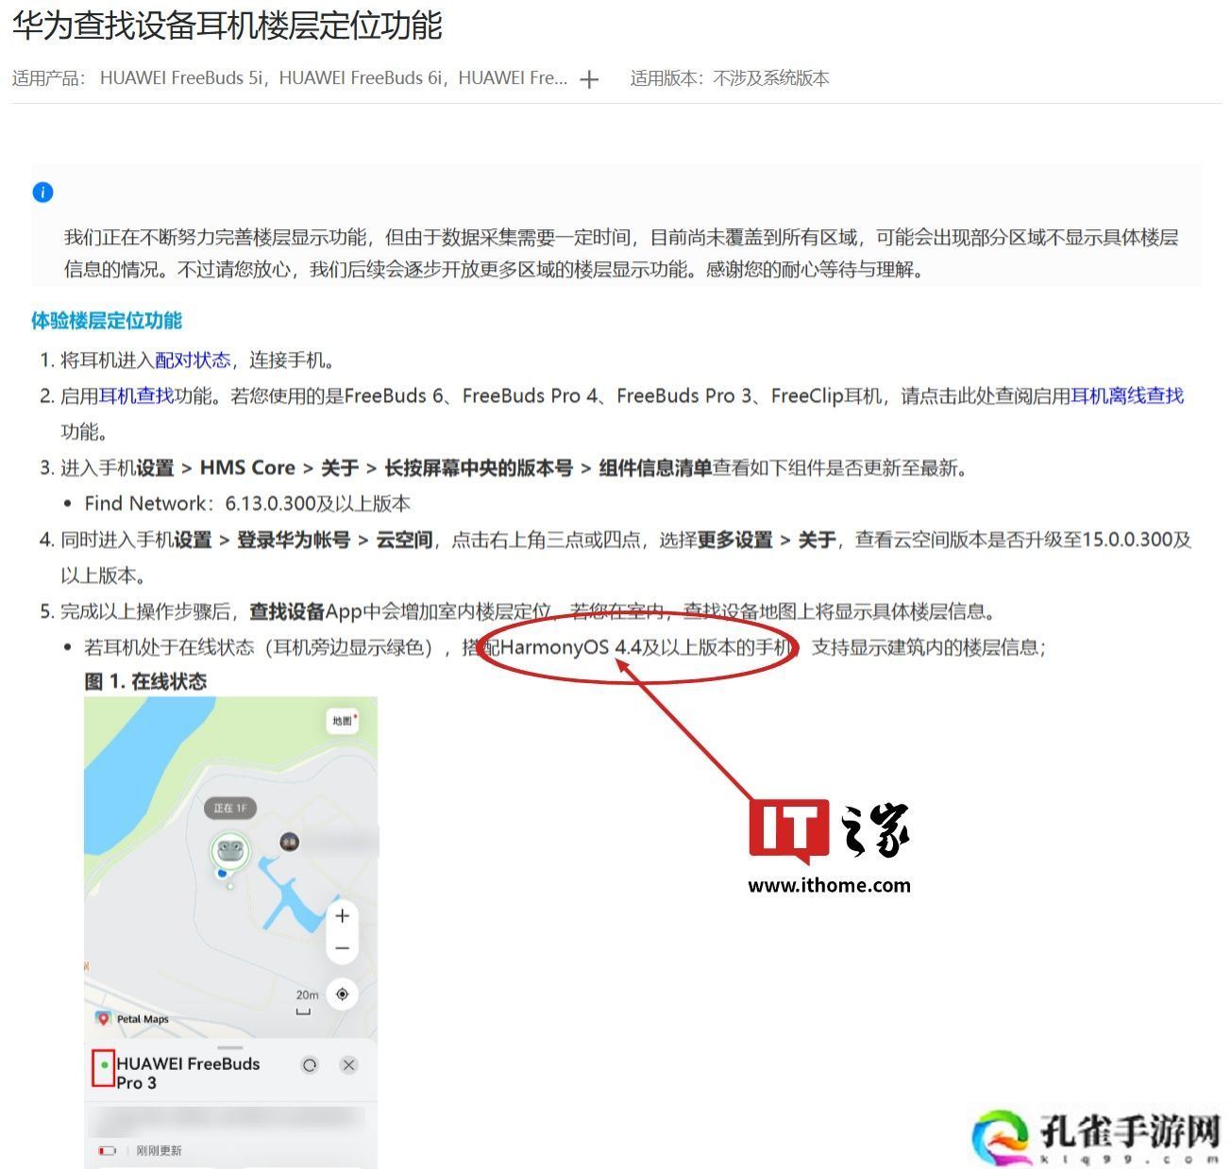Click the locate-me target icon on map
This screenshot has height=1169, width=1231.
(x=342, y=994)
